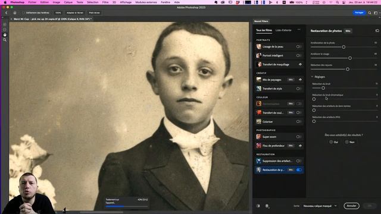Click the Flou de profondeur thumbnail icon

click(x=259, y=146)
